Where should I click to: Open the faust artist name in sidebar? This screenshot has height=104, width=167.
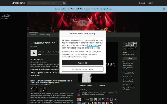tap(125, 52)
